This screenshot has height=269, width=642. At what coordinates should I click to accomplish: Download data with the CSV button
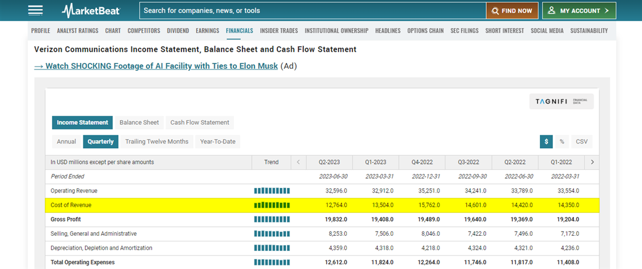coord(581,141)
